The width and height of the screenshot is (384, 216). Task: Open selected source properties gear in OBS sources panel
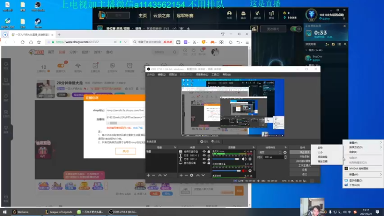192,175
